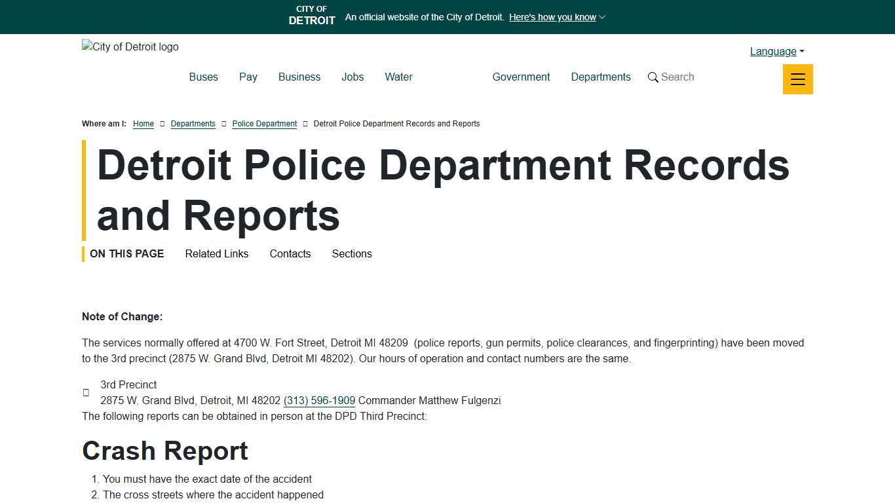Select Water from the navigation bar
The width and height of the screenshot is (895, 503).
[x=398, y=77]
